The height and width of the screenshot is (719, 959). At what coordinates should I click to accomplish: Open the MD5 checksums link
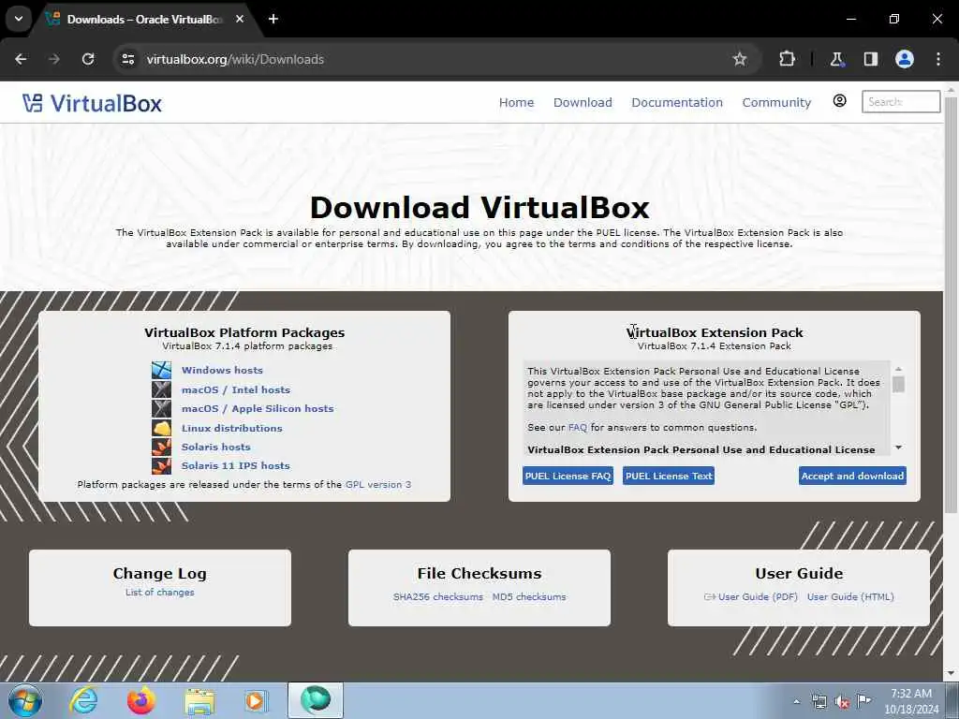click(x=529, y=596)
